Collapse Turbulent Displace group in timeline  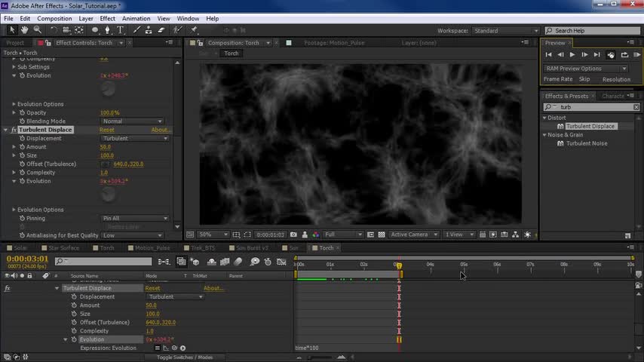pos(57,288)
